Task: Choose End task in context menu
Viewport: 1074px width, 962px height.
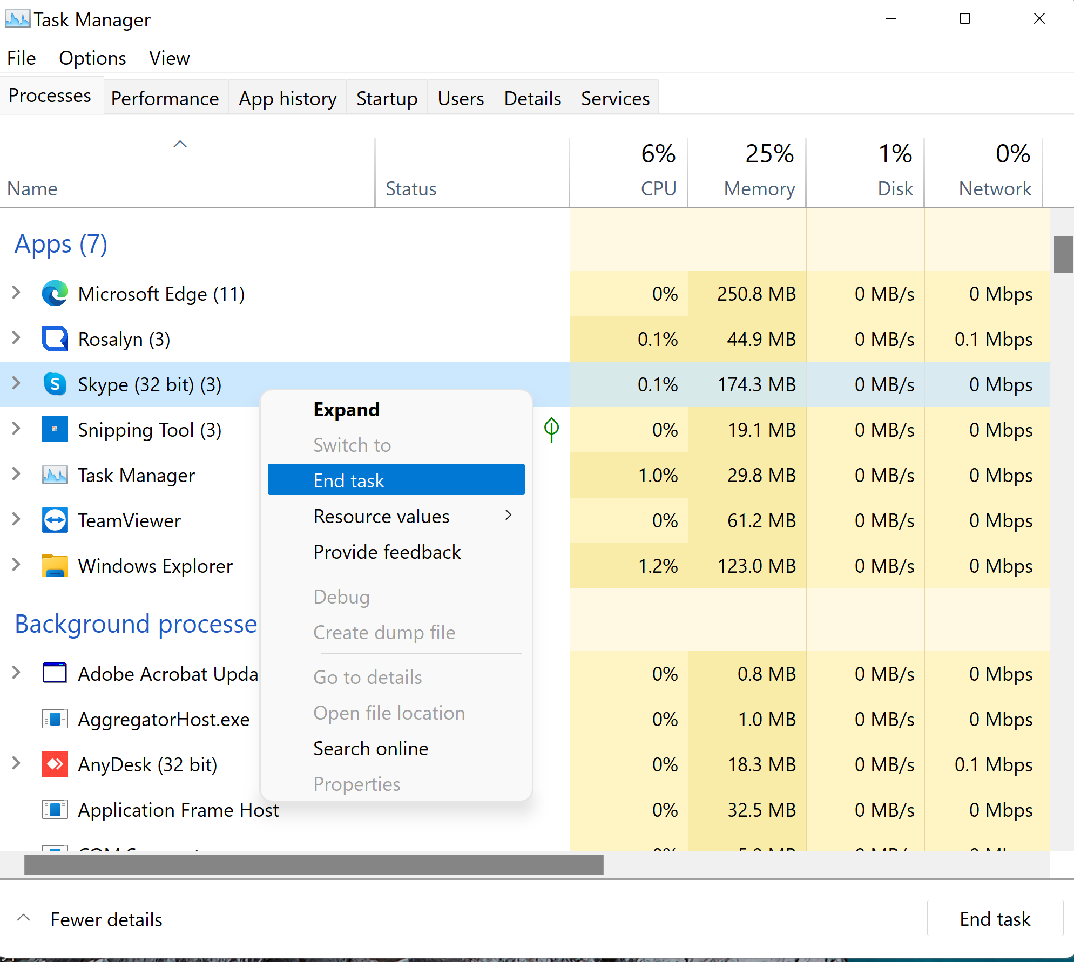Action: [396, 480]
